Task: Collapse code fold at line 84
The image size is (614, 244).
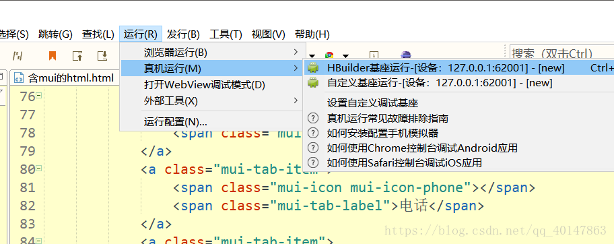Action: 39,241
